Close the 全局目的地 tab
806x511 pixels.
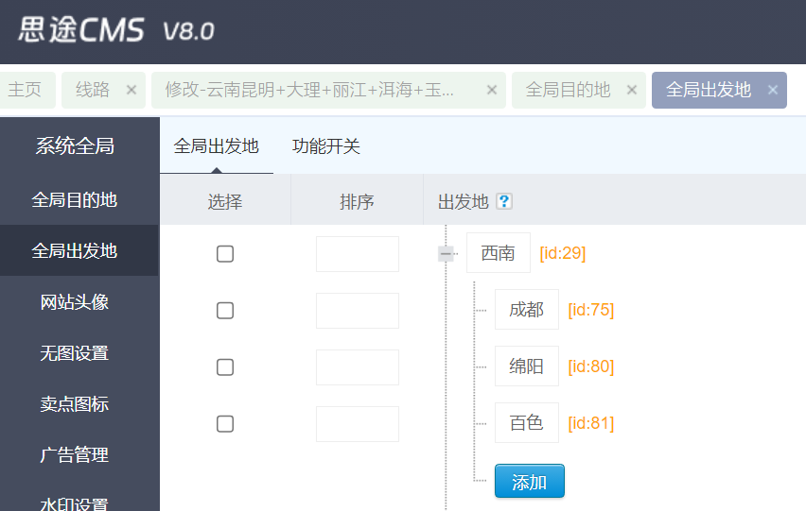pyautogui.click(x=631, y=90)
